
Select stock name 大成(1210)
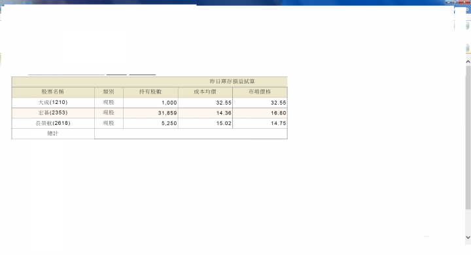pyautogui.click(x=53, y=103)
